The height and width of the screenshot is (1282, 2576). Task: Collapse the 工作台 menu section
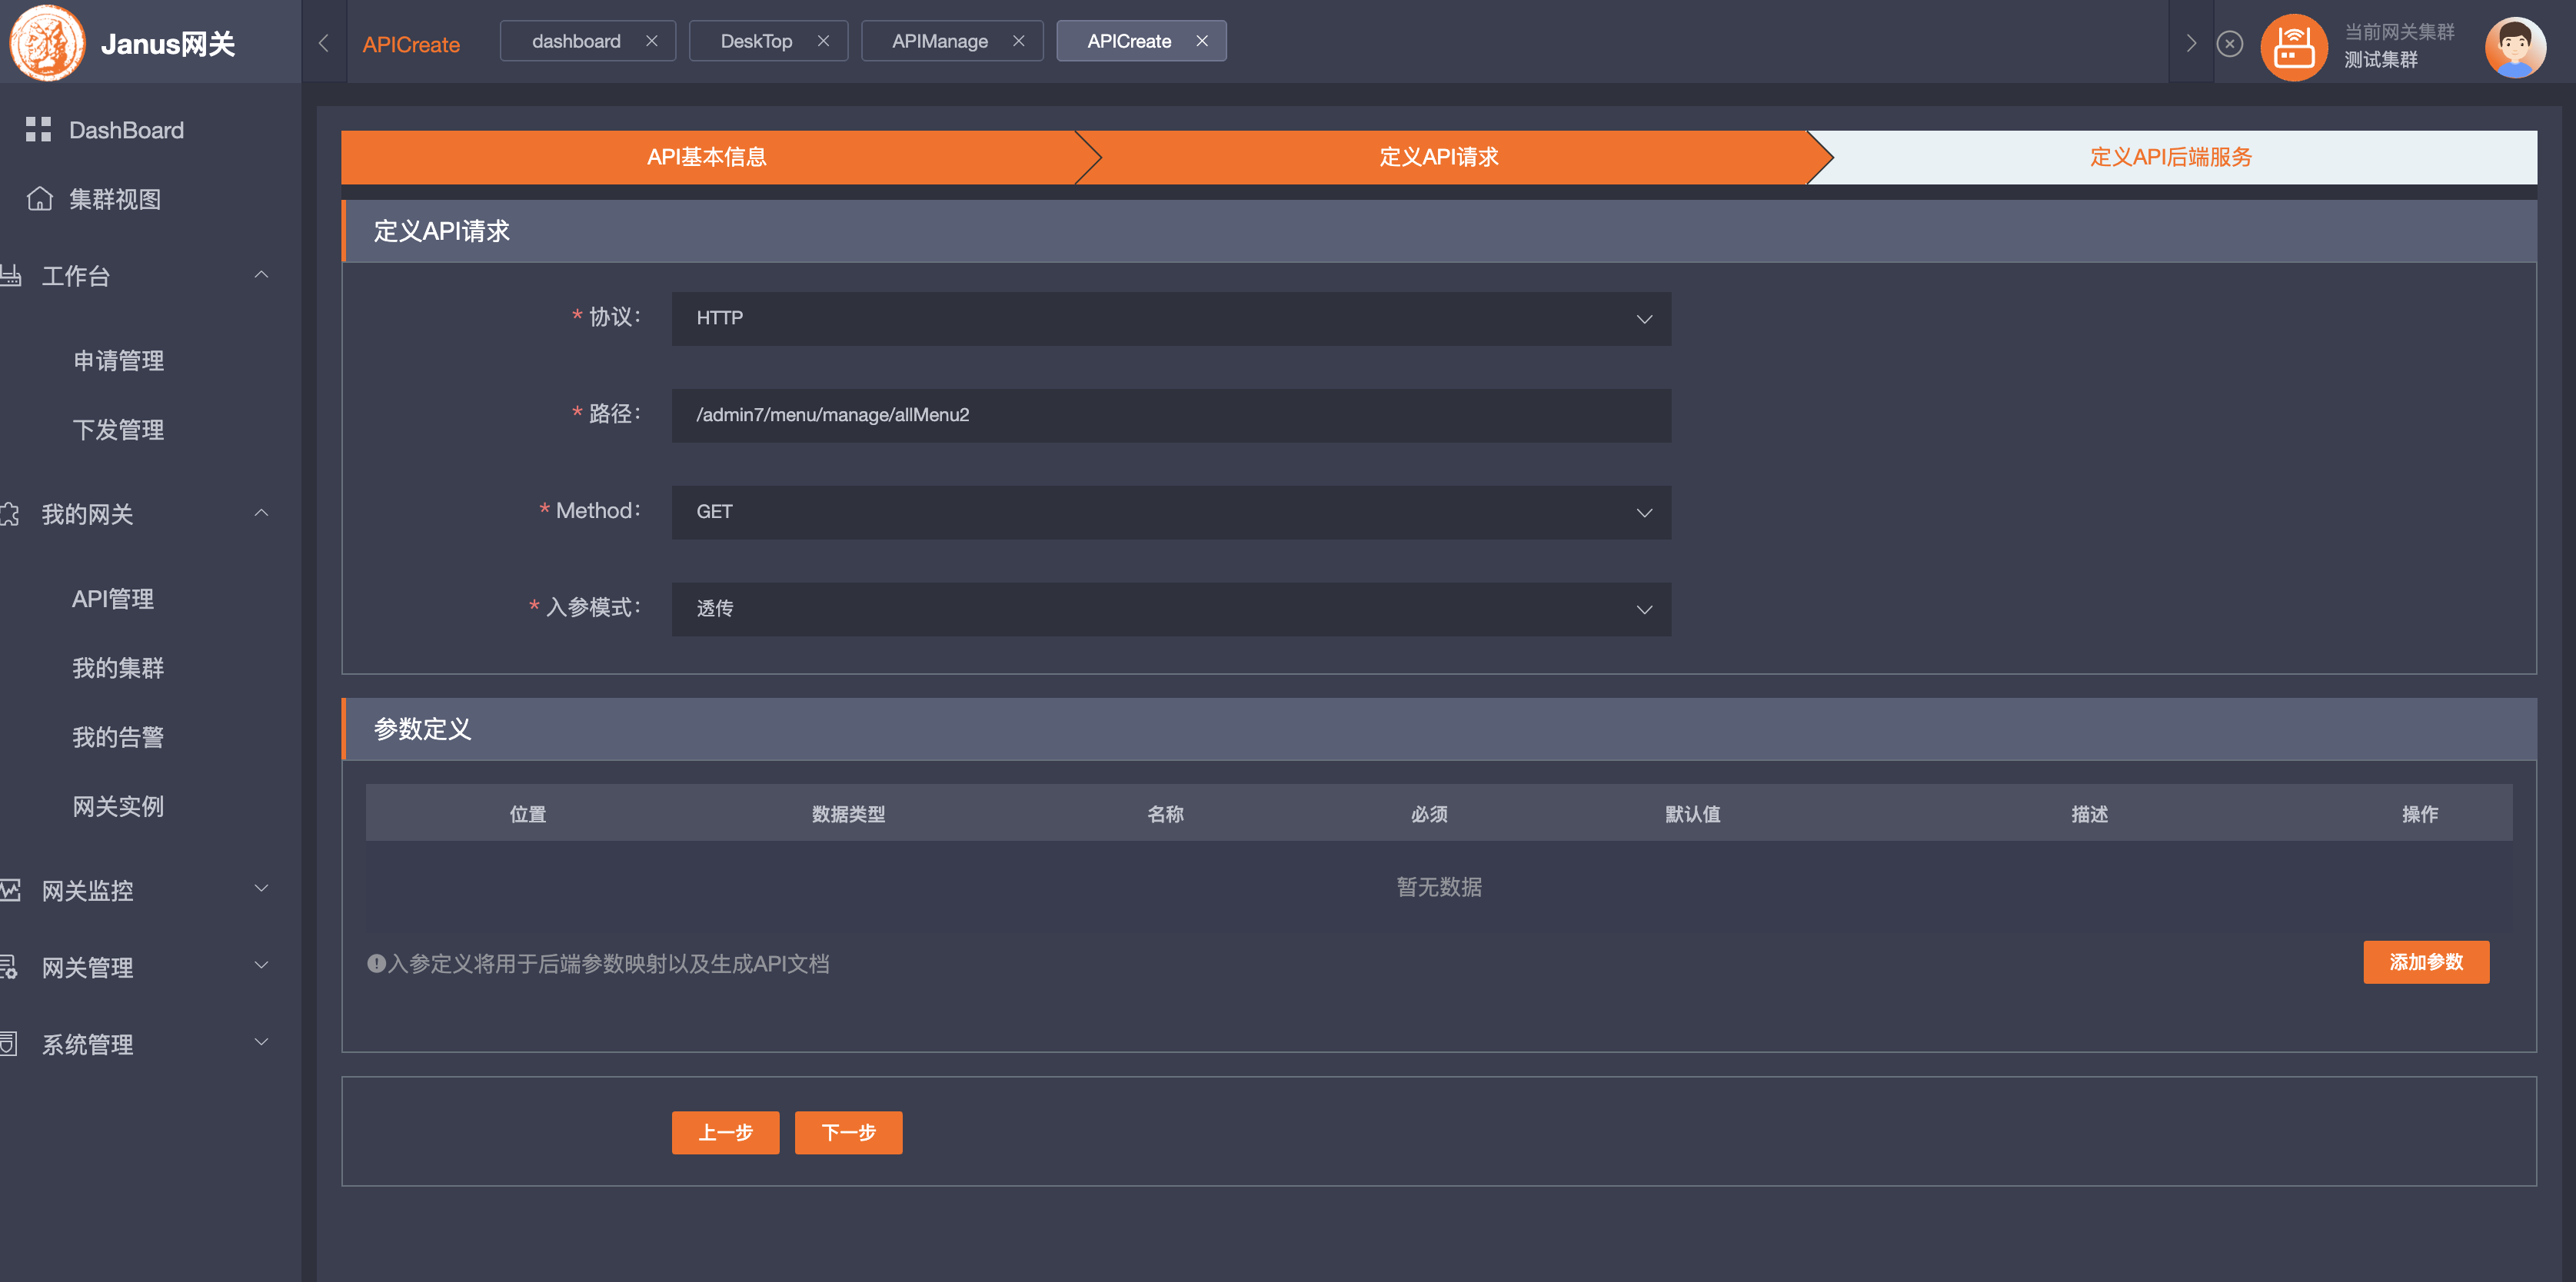tap(261, 275)
